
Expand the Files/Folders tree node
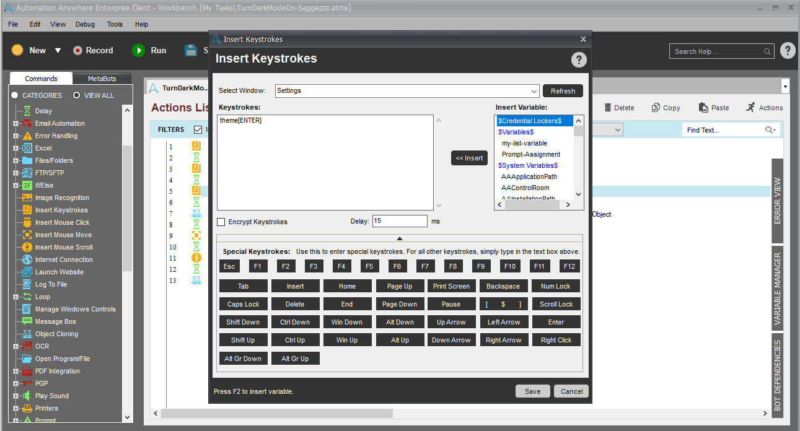[16, 160]
